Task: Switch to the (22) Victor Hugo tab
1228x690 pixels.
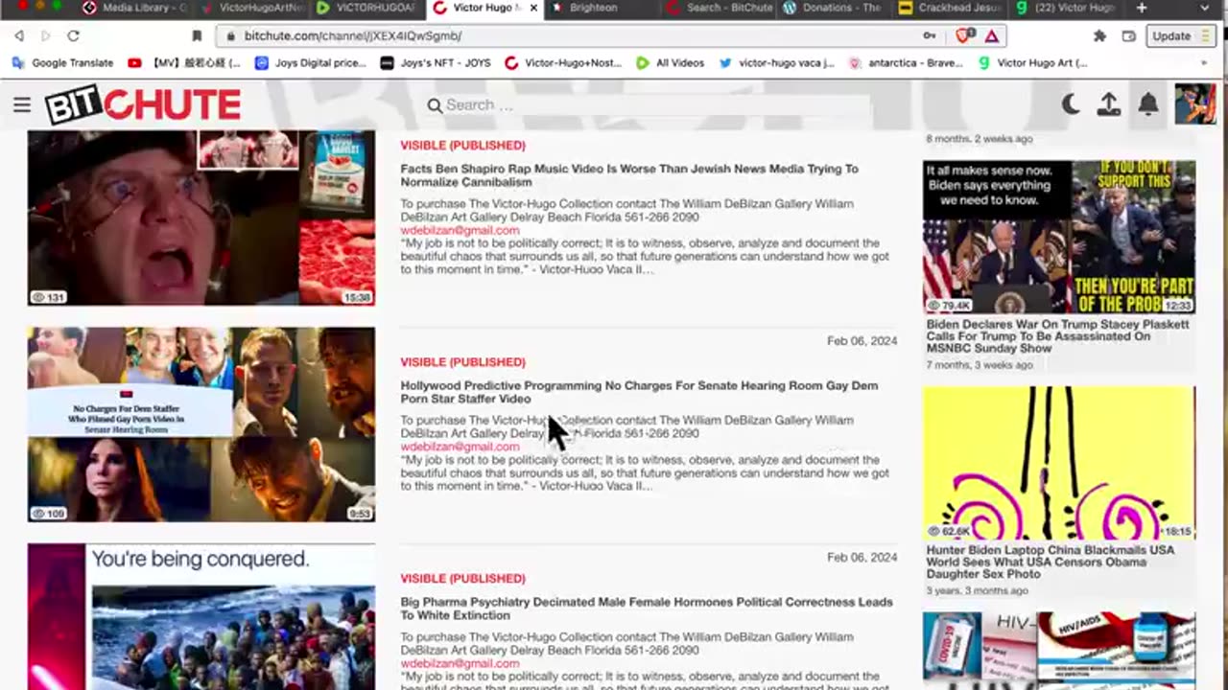Action: point(1067,8)
